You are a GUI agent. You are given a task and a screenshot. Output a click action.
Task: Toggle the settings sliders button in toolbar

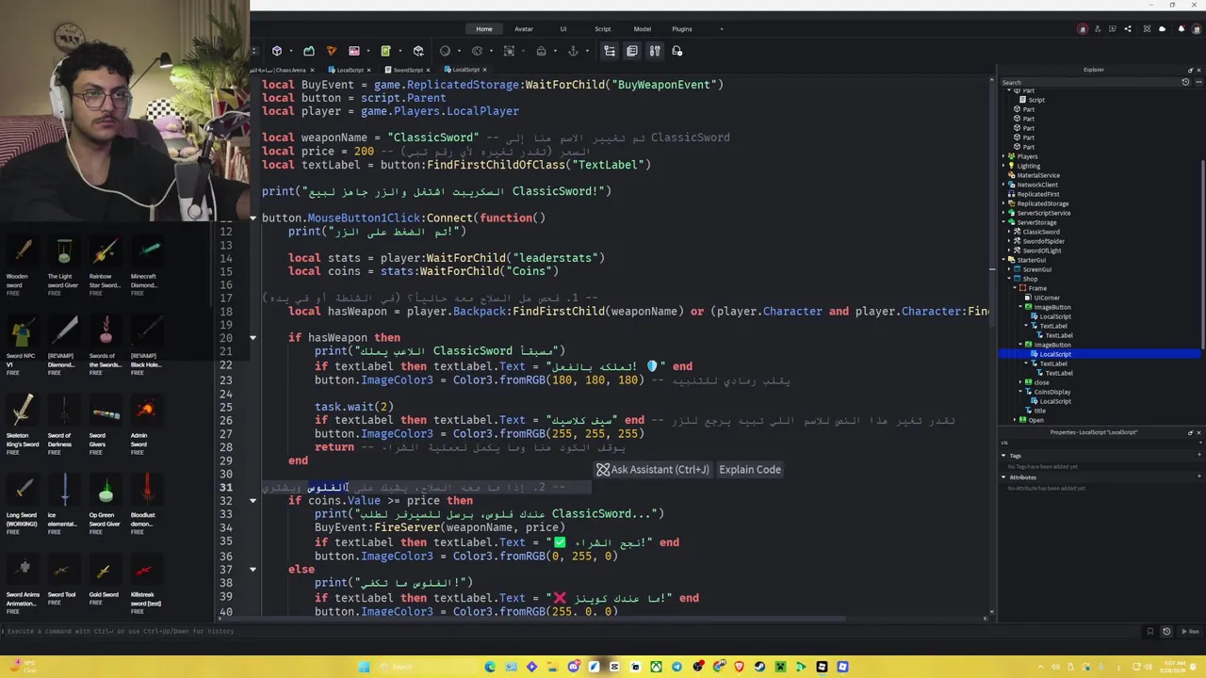pos(655,51)
